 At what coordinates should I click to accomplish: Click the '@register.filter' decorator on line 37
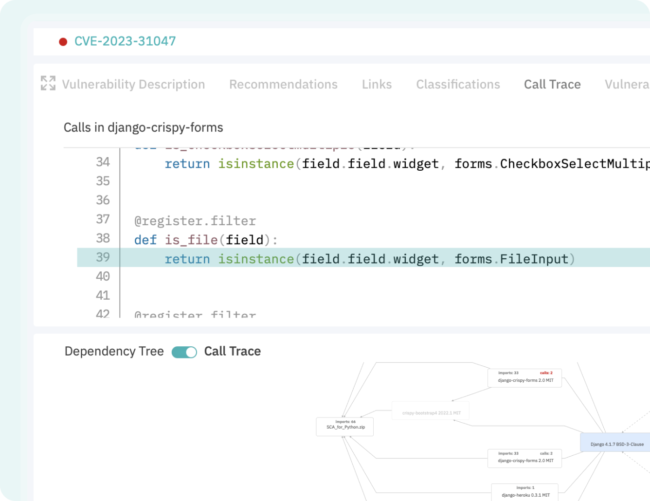[x=195, y=221]
